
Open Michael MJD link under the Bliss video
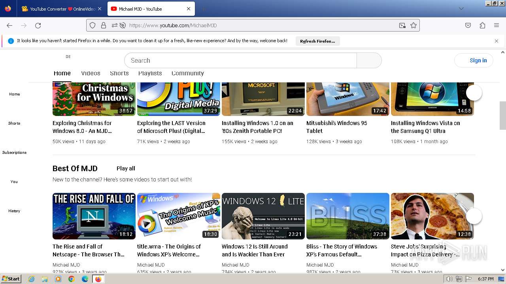pos(320,265)
